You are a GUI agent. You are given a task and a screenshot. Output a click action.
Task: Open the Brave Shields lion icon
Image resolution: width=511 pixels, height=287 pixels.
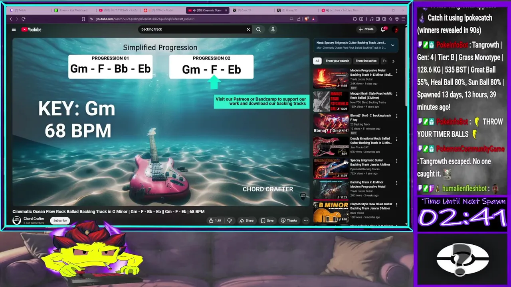point(307,19)
